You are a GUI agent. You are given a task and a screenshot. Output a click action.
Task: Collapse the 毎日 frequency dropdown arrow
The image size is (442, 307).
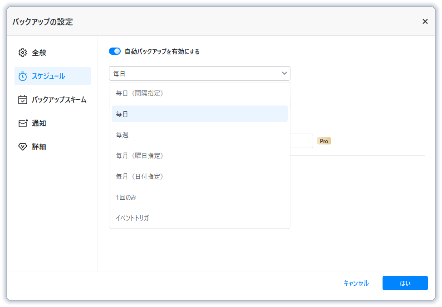[x=285, y=73]
